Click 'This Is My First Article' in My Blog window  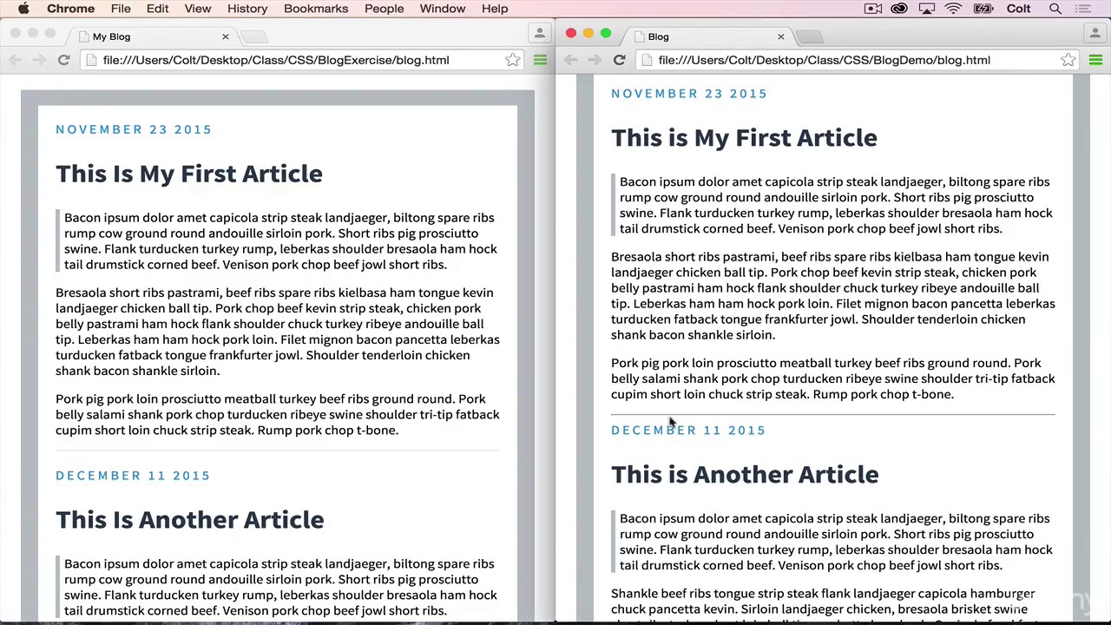click(x=189, y=174)
